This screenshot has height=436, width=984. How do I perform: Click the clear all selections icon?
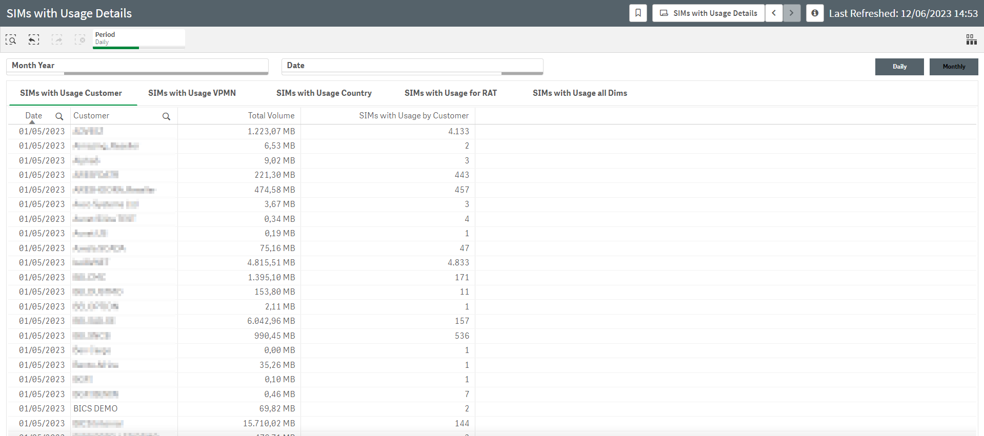pos(80,39)
